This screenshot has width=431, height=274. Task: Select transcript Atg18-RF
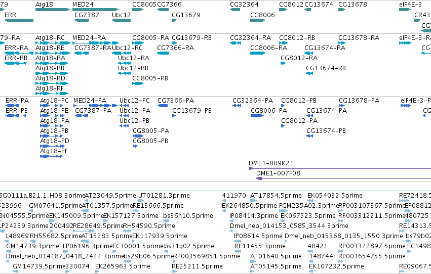pos(50,88)
